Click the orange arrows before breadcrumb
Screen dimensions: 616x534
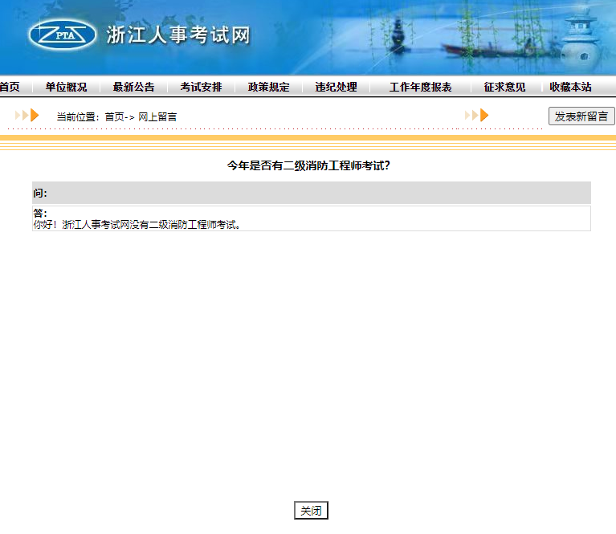27,116
